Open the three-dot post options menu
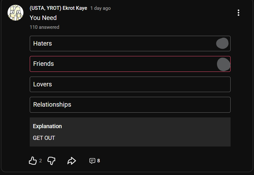Image resolution: width=254 pixels, height=175 pixels. pyautogui.click(x=238, y=13)
